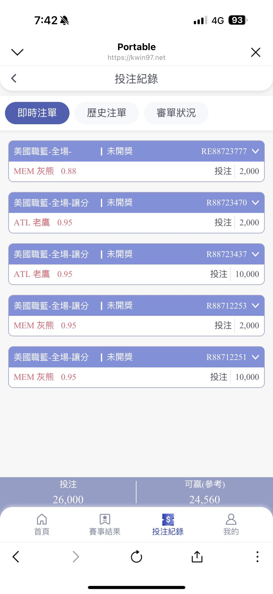Expand bet slip R88712251 details
Viewport: 273px width, 594px height.
click(256, 357)
